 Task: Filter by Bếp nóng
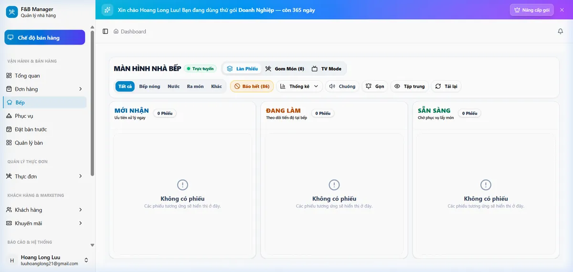(149, 86)
